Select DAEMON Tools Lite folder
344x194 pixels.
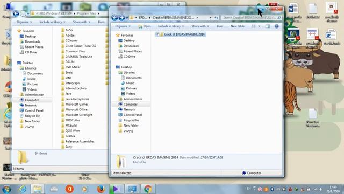coord(76,57)
